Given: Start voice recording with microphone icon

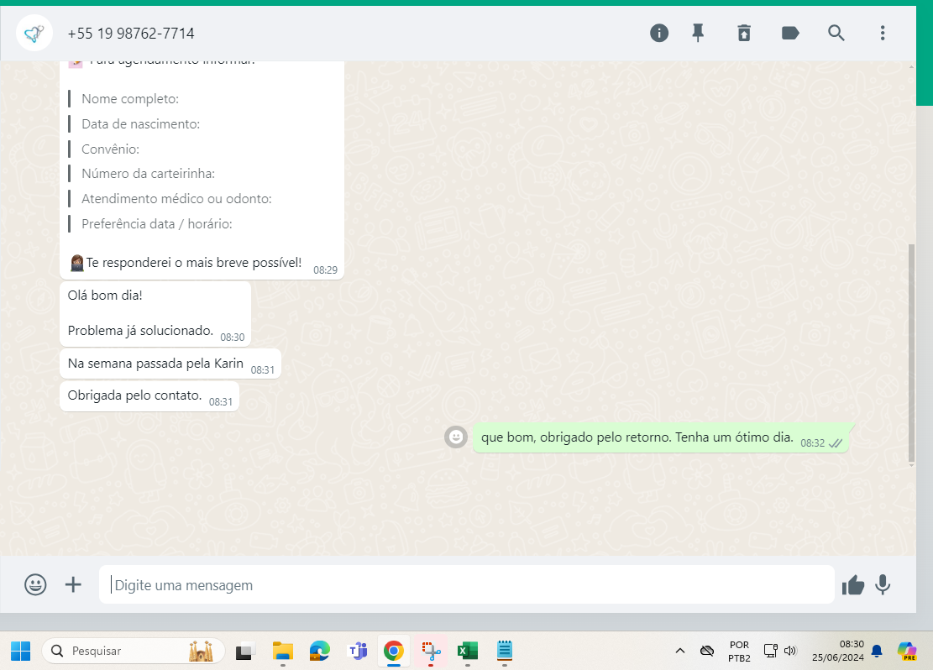Looking at the screenshot, I should tap(883, 584).
